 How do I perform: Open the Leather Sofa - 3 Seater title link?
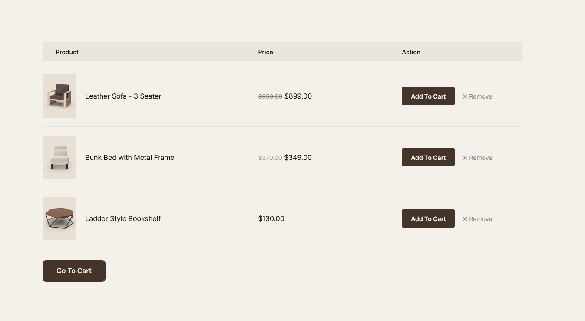tap(123, 96)
